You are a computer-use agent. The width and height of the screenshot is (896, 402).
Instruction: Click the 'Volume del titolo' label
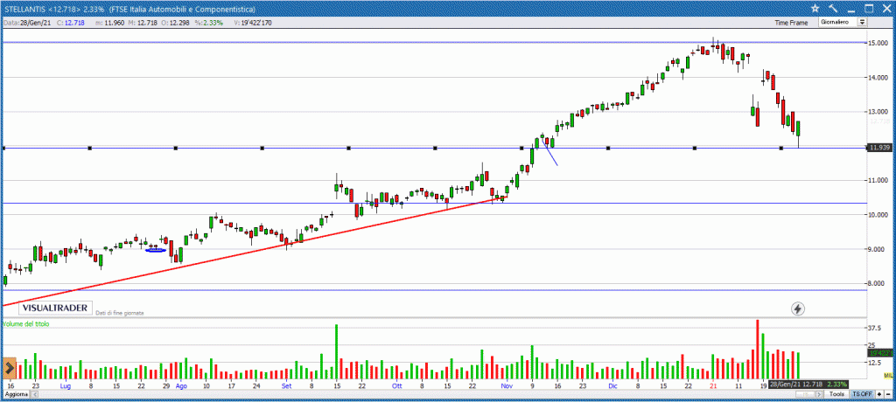pos(26,323)
